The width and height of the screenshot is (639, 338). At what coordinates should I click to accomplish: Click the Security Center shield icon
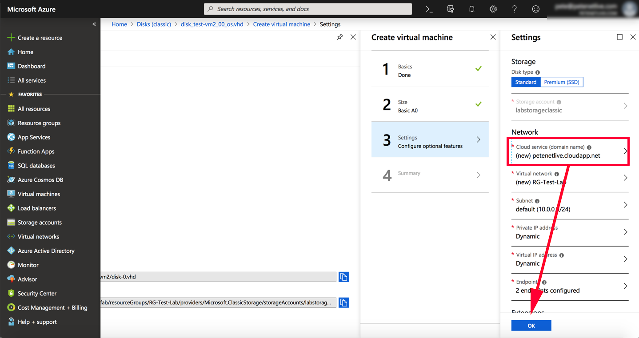point(11,294)
